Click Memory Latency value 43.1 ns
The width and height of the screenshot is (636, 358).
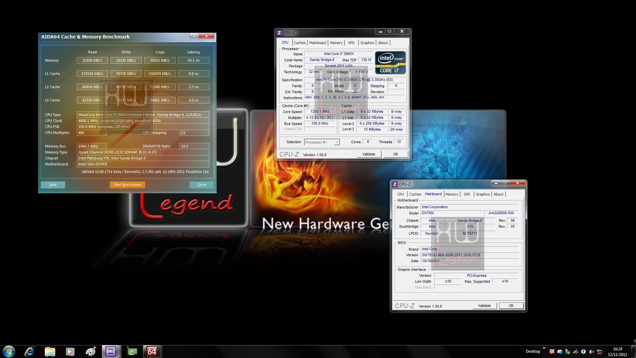(x=194, y=60)
